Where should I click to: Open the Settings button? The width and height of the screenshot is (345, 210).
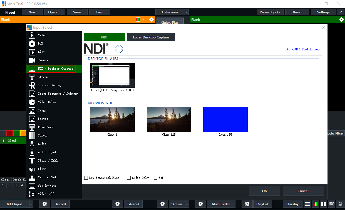coord(323,12)
